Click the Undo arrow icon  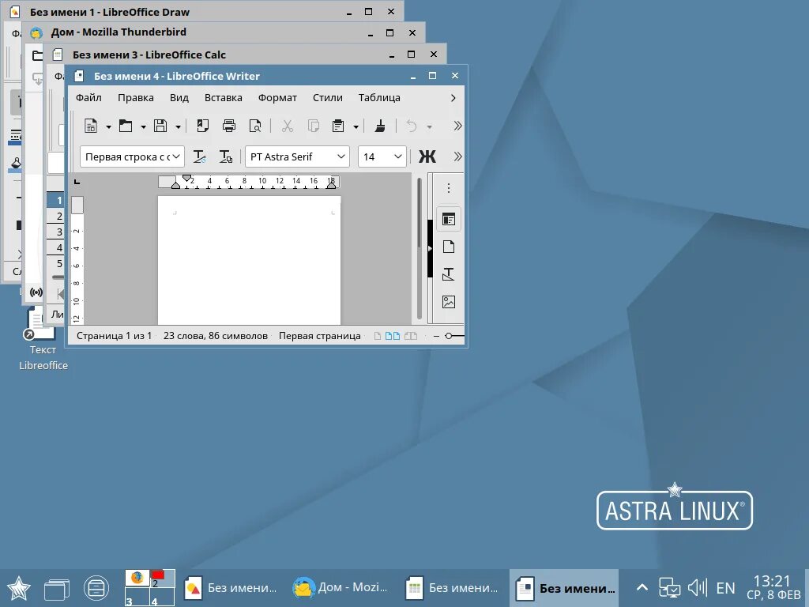coord(411,126)
